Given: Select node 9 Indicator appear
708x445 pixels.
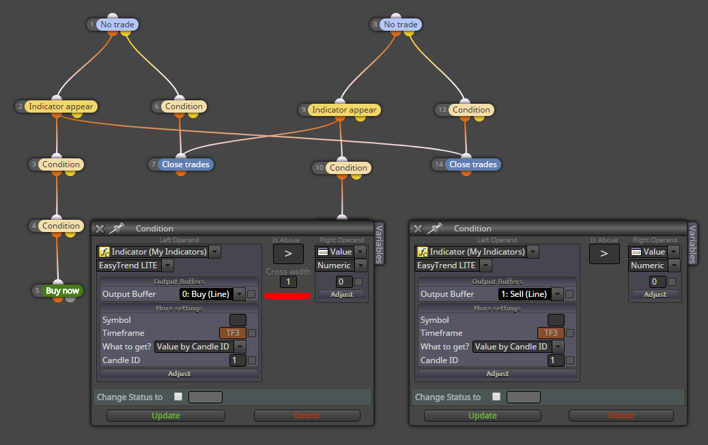Looking at the screenshot, I should coord(344,110).
